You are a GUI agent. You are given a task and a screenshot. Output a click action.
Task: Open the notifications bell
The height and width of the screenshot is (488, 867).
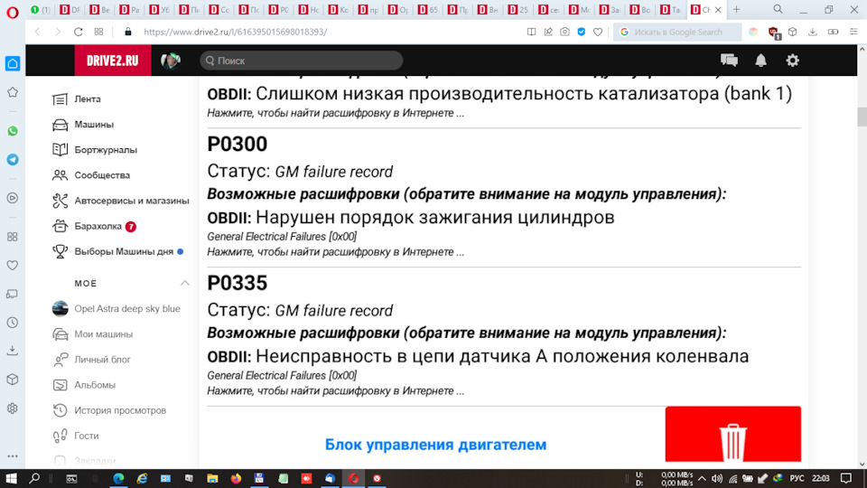[x=760, y=61]
